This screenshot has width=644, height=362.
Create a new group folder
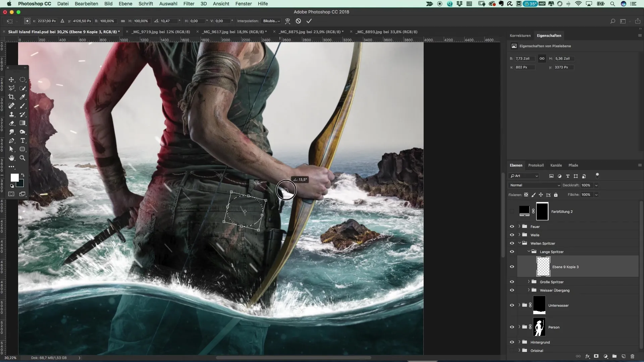click(x=614, y=356)
